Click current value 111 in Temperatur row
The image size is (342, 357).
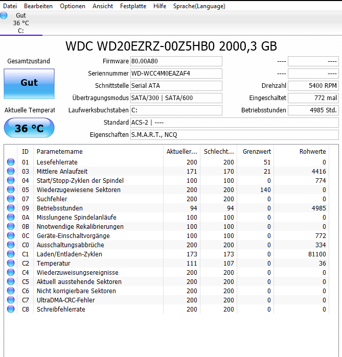192,263
